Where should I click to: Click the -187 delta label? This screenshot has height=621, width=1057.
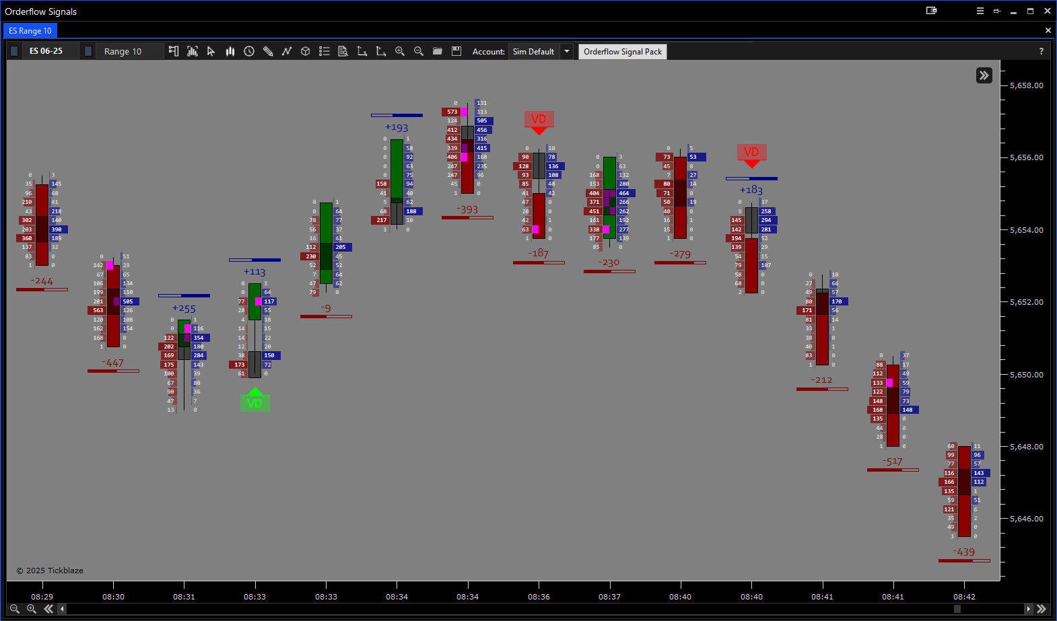[539, 254]
